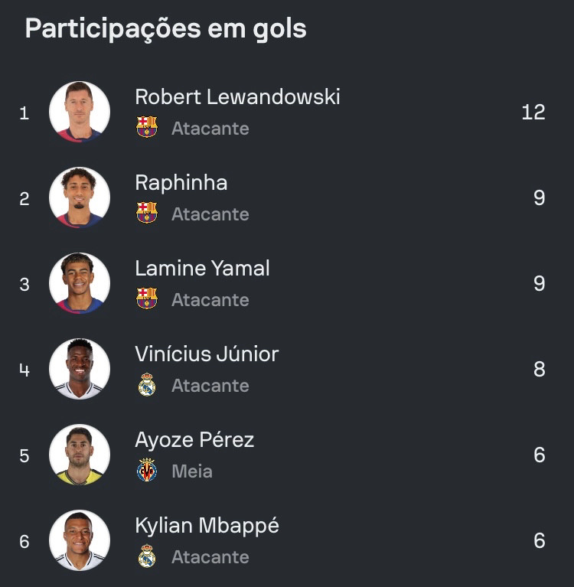
Task: Select Vinícius Júnior's profile picture
Action: pos(80,369)
